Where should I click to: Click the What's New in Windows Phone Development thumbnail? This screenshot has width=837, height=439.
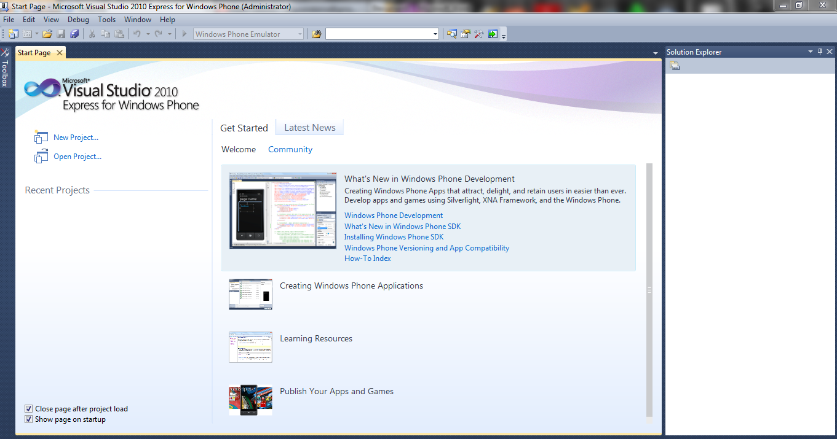[x=283, y=211]
